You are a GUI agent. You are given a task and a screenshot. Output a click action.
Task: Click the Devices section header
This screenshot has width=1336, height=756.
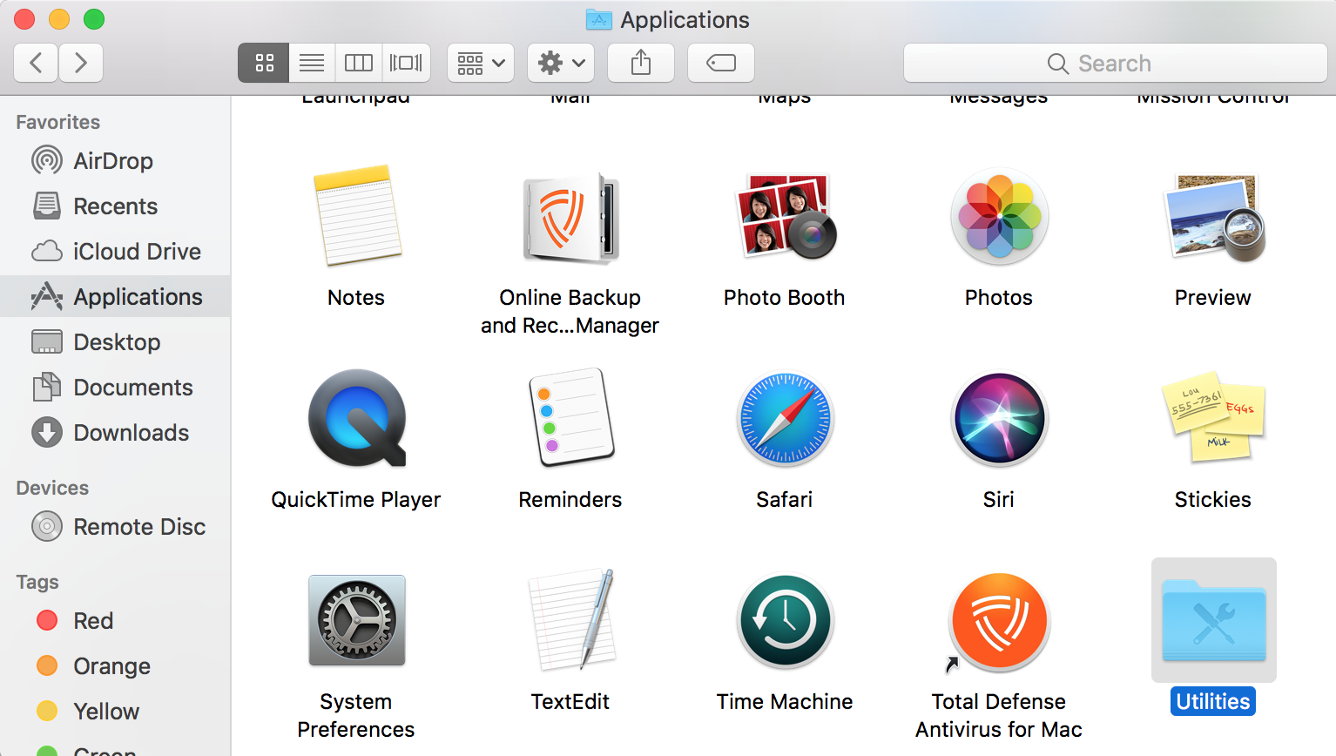52,488
